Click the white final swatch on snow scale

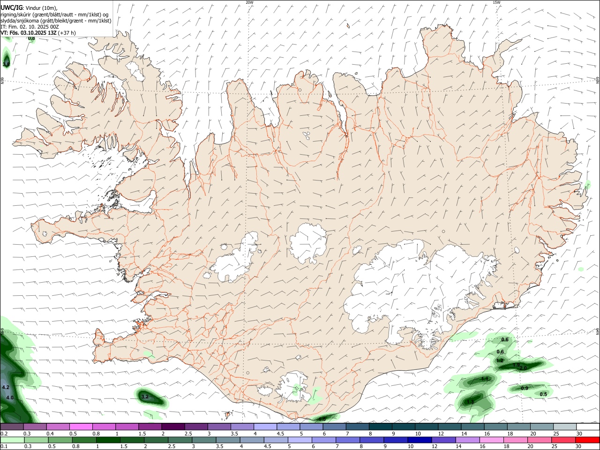(x=587, y=427)
